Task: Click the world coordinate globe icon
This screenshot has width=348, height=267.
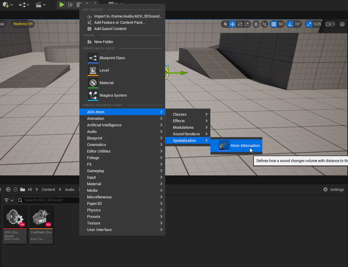Action: point(256,24)
